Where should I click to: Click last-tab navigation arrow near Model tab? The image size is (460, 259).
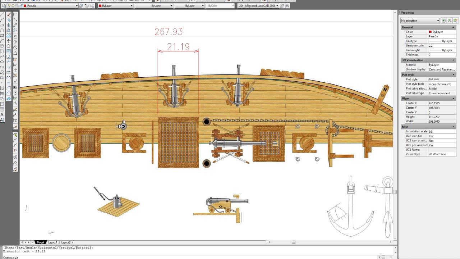click(33, 242)
